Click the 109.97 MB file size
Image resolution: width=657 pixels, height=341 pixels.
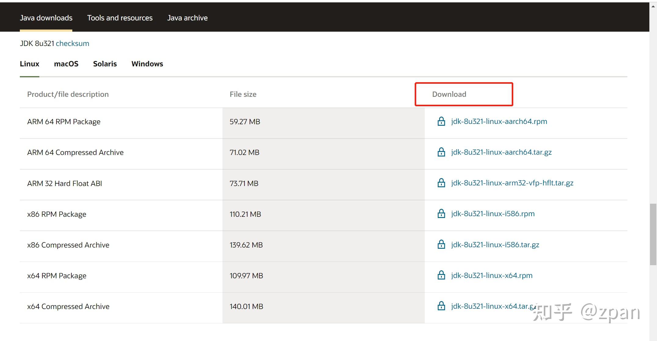point(246,276)
